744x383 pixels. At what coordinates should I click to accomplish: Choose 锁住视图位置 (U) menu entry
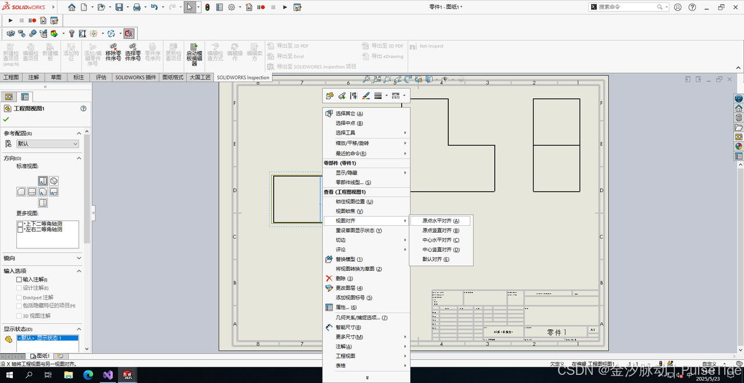tap(367, 201)
